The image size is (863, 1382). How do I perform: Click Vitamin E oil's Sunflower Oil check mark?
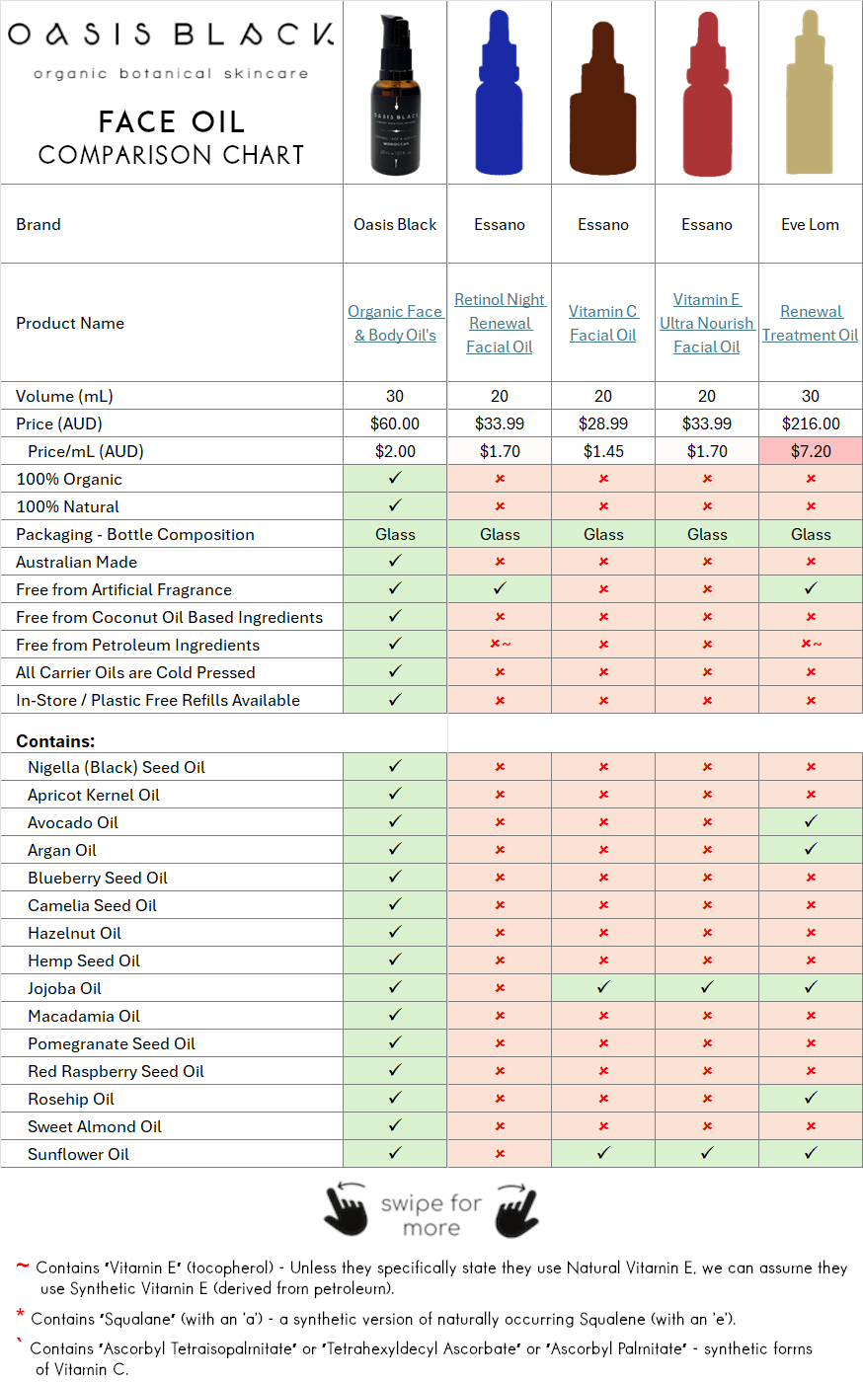tap(707, 1153)
